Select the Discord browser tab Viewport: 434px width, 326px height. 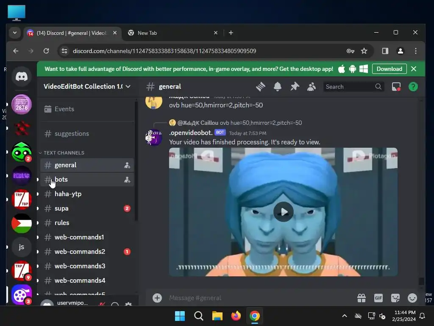(72, 33)
